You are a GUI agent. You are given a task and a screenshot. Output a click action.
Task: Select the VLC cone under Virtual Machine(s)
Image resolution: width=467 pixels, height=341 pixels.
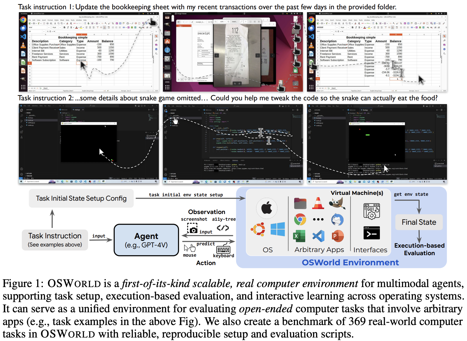point(318,203)
